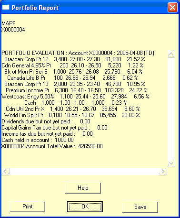Viewport: 180px width, 218px height.
Task: Click the horizontal scrollbar right arrow
Action: coord(163,172)
